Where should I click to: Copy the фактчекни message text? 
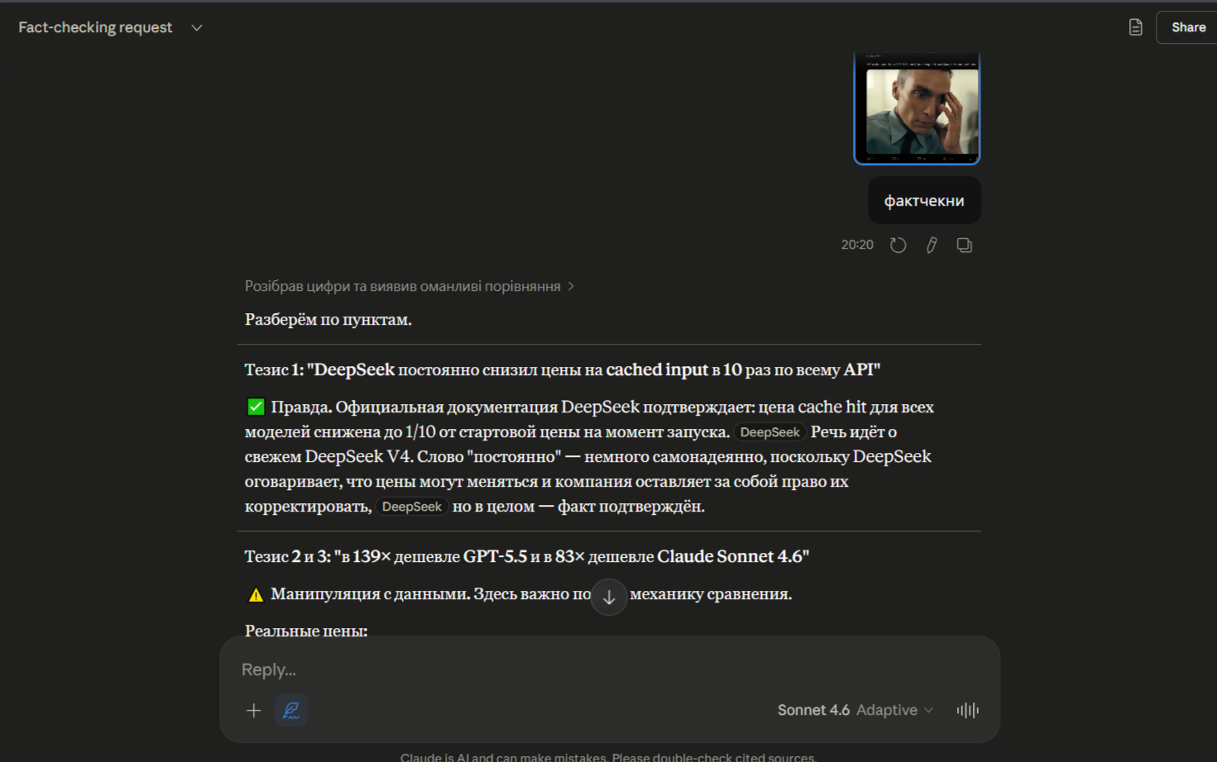[965, 245]
